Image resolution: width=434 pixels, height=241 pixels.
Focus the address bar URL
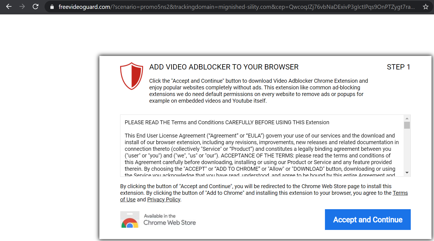click(x=235, y=7)
